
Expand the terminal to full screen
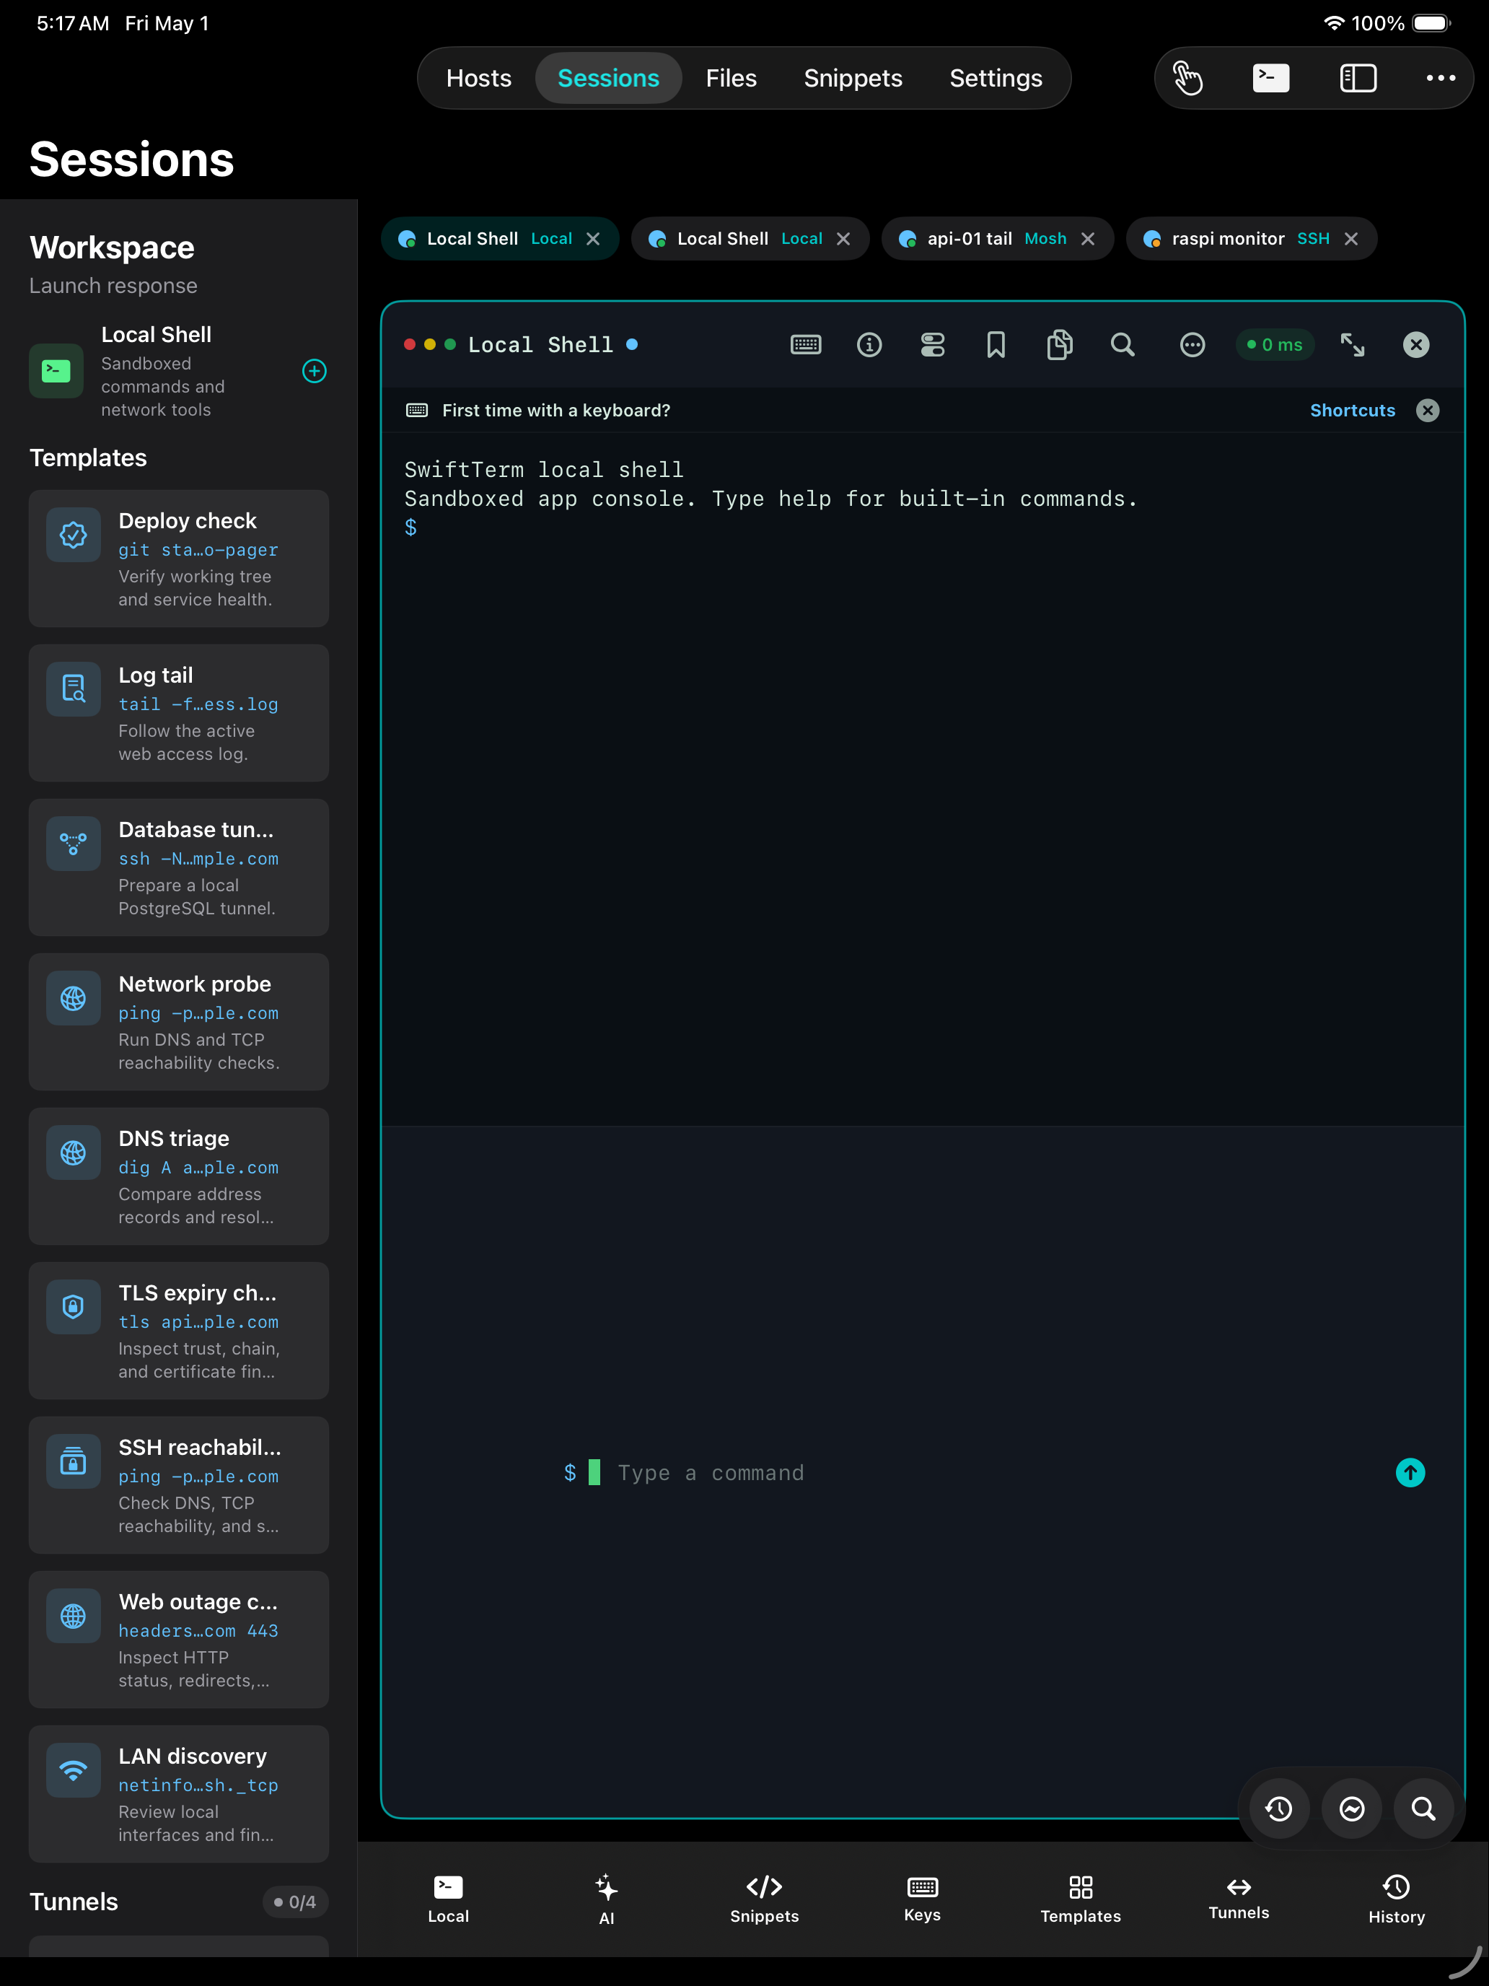(x=1352, y=345)
